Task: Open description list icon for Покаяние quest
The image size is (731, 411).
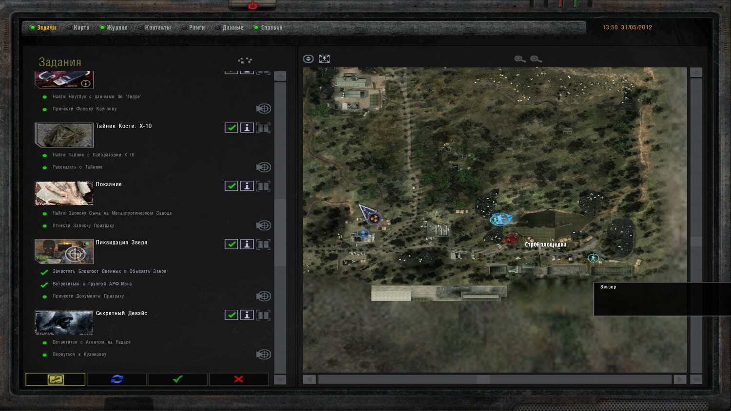Action: coord(263,186)
